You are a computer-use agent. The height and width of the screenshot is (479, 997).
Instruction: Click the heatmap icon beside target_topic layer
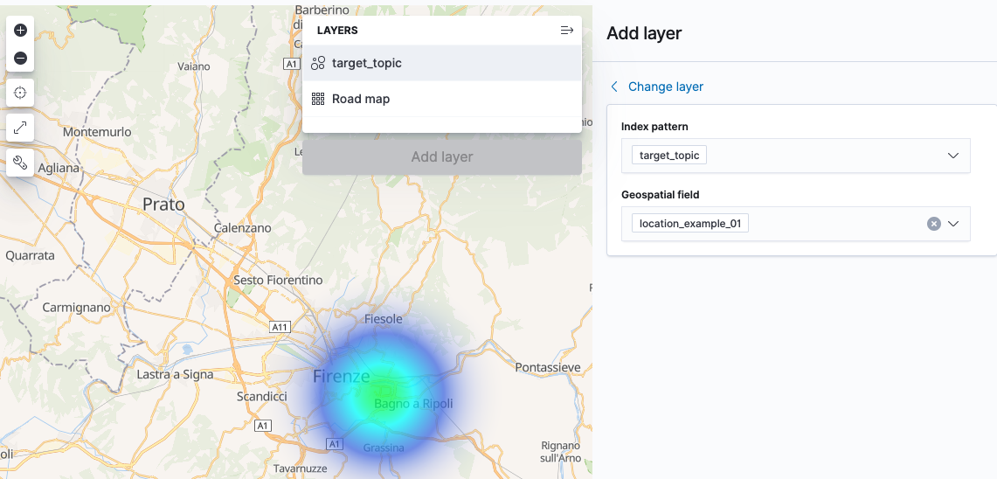pos(318,63)
